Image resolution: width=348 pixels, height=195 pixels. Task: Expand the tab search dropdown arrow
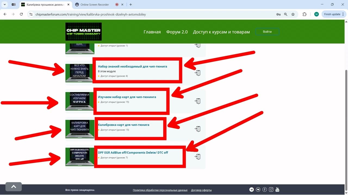click(5, 5)
